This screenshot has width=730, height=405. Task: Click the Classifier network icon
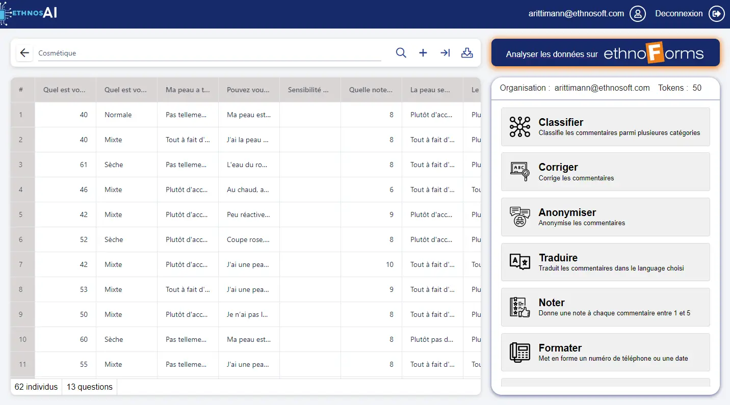click(520, 127)
